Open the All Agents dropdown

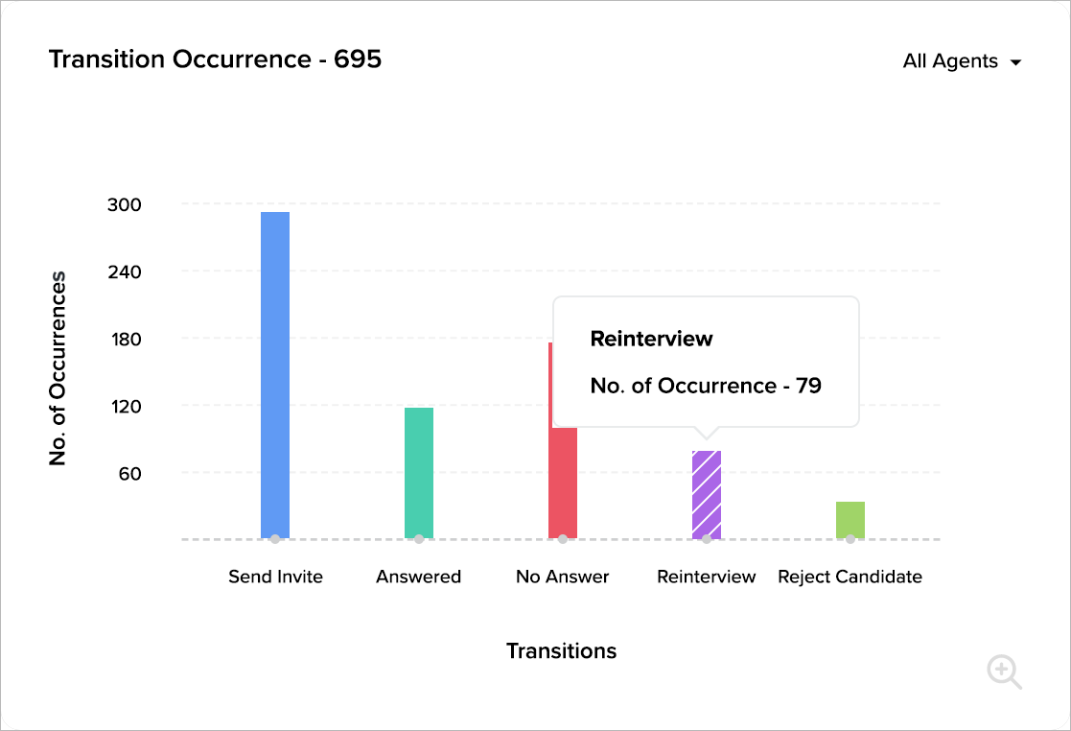coord(962,61)
